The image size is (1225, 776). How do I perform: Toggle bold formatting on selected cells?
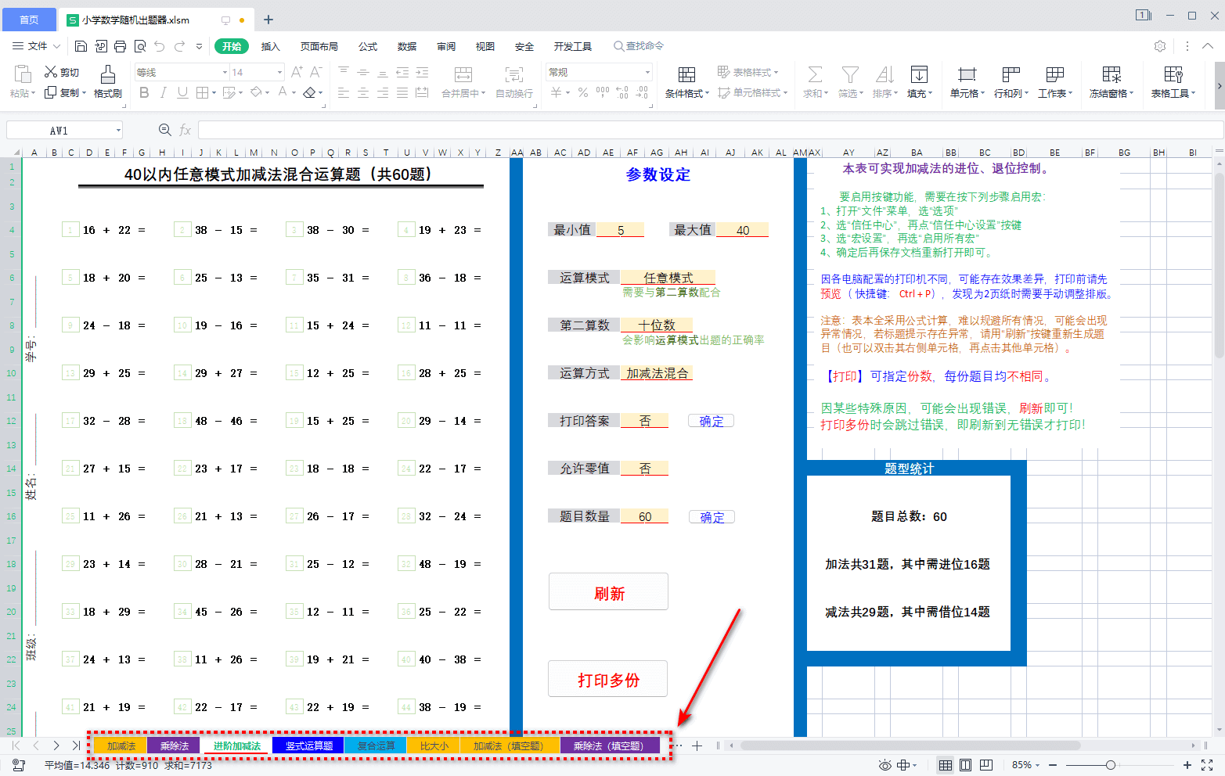click(x=143, y=92)
